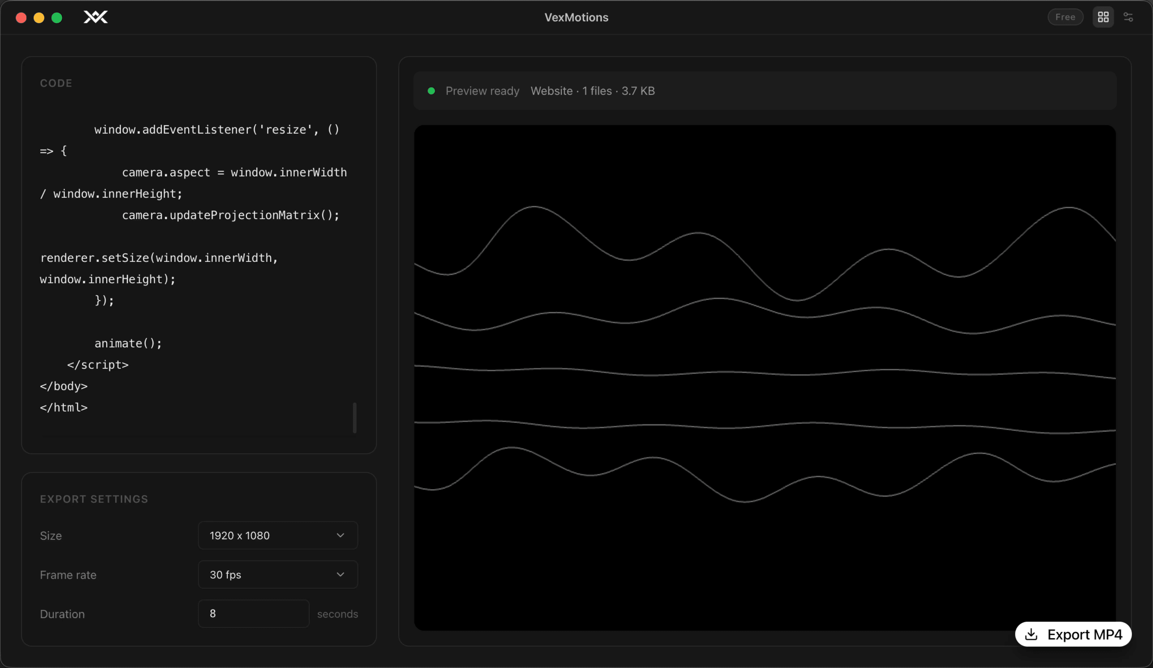Click the Duration seconds input field
Screen dimensions: 1153x668
[x=254, y=614]
